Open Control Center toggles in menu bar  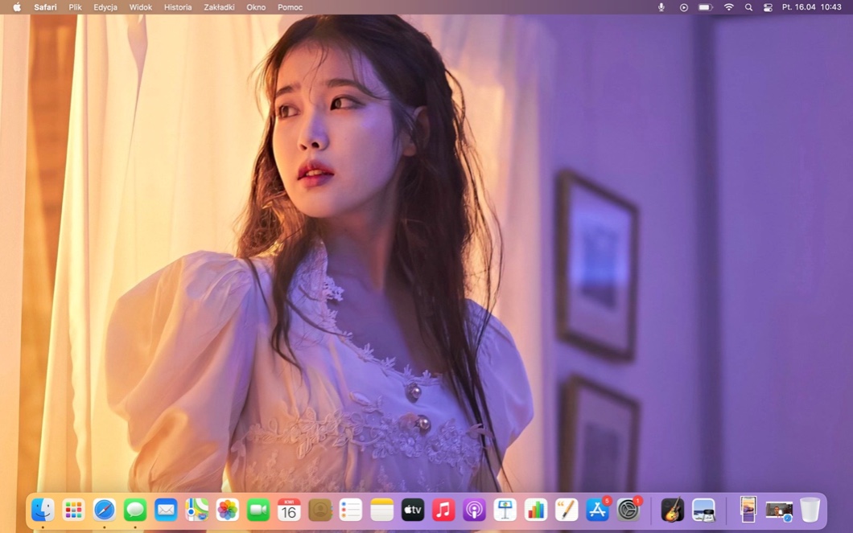tap(768, 7)
